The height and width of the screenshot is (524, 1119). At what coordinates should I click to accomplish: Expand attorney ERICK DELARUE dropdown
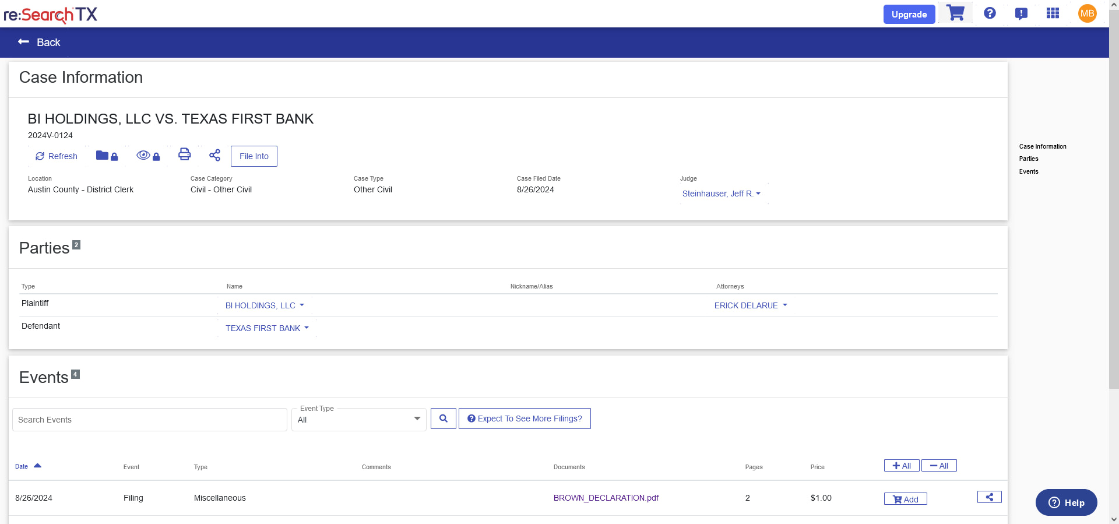pyautogui.click(x=751, y=305)
